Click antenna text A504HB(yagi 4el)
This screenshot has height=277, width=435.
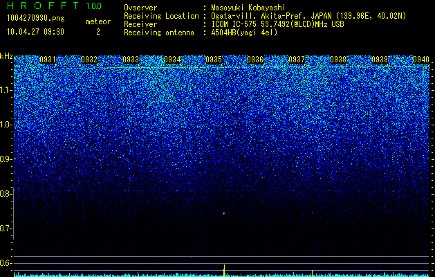coord(244,33)
